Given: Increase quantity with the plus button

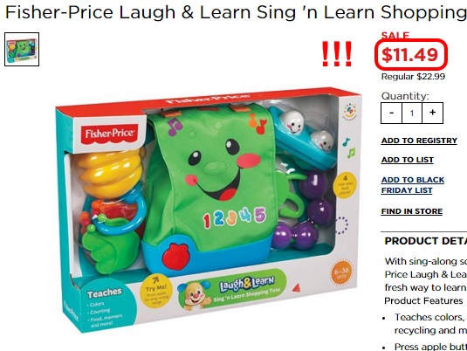Looking at the screenshot, I should [x=432, y=113].
